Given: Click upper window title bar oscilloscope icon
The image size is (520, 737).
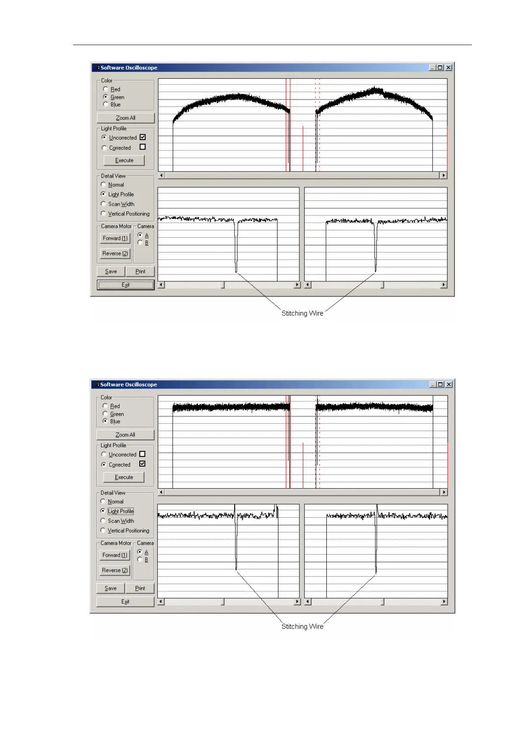Looking at the screenshot, I should pyautogui.click(x=96, y=67).
